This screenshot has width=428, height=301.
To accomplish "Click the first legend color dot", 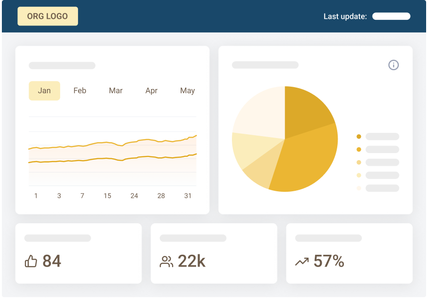I will (359, 137).
